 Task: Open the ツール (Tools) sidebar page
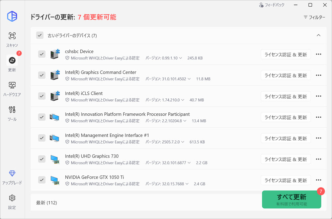[12, 113]
